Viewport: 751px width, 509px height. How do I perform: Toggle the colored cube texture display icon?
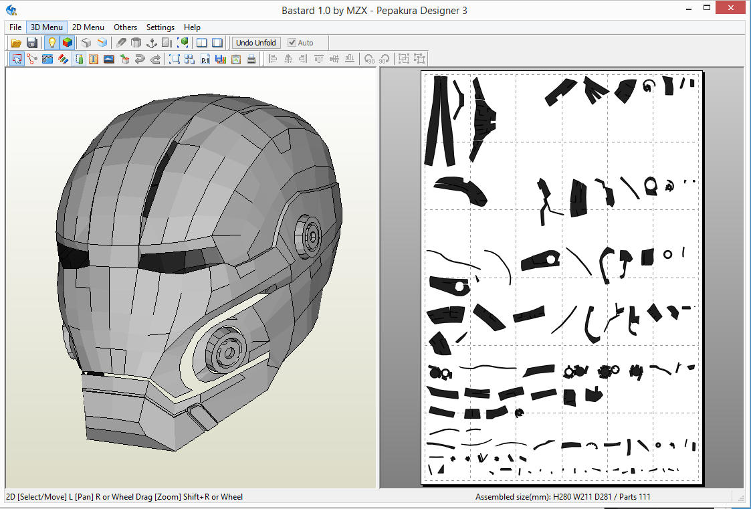point(68,43)
